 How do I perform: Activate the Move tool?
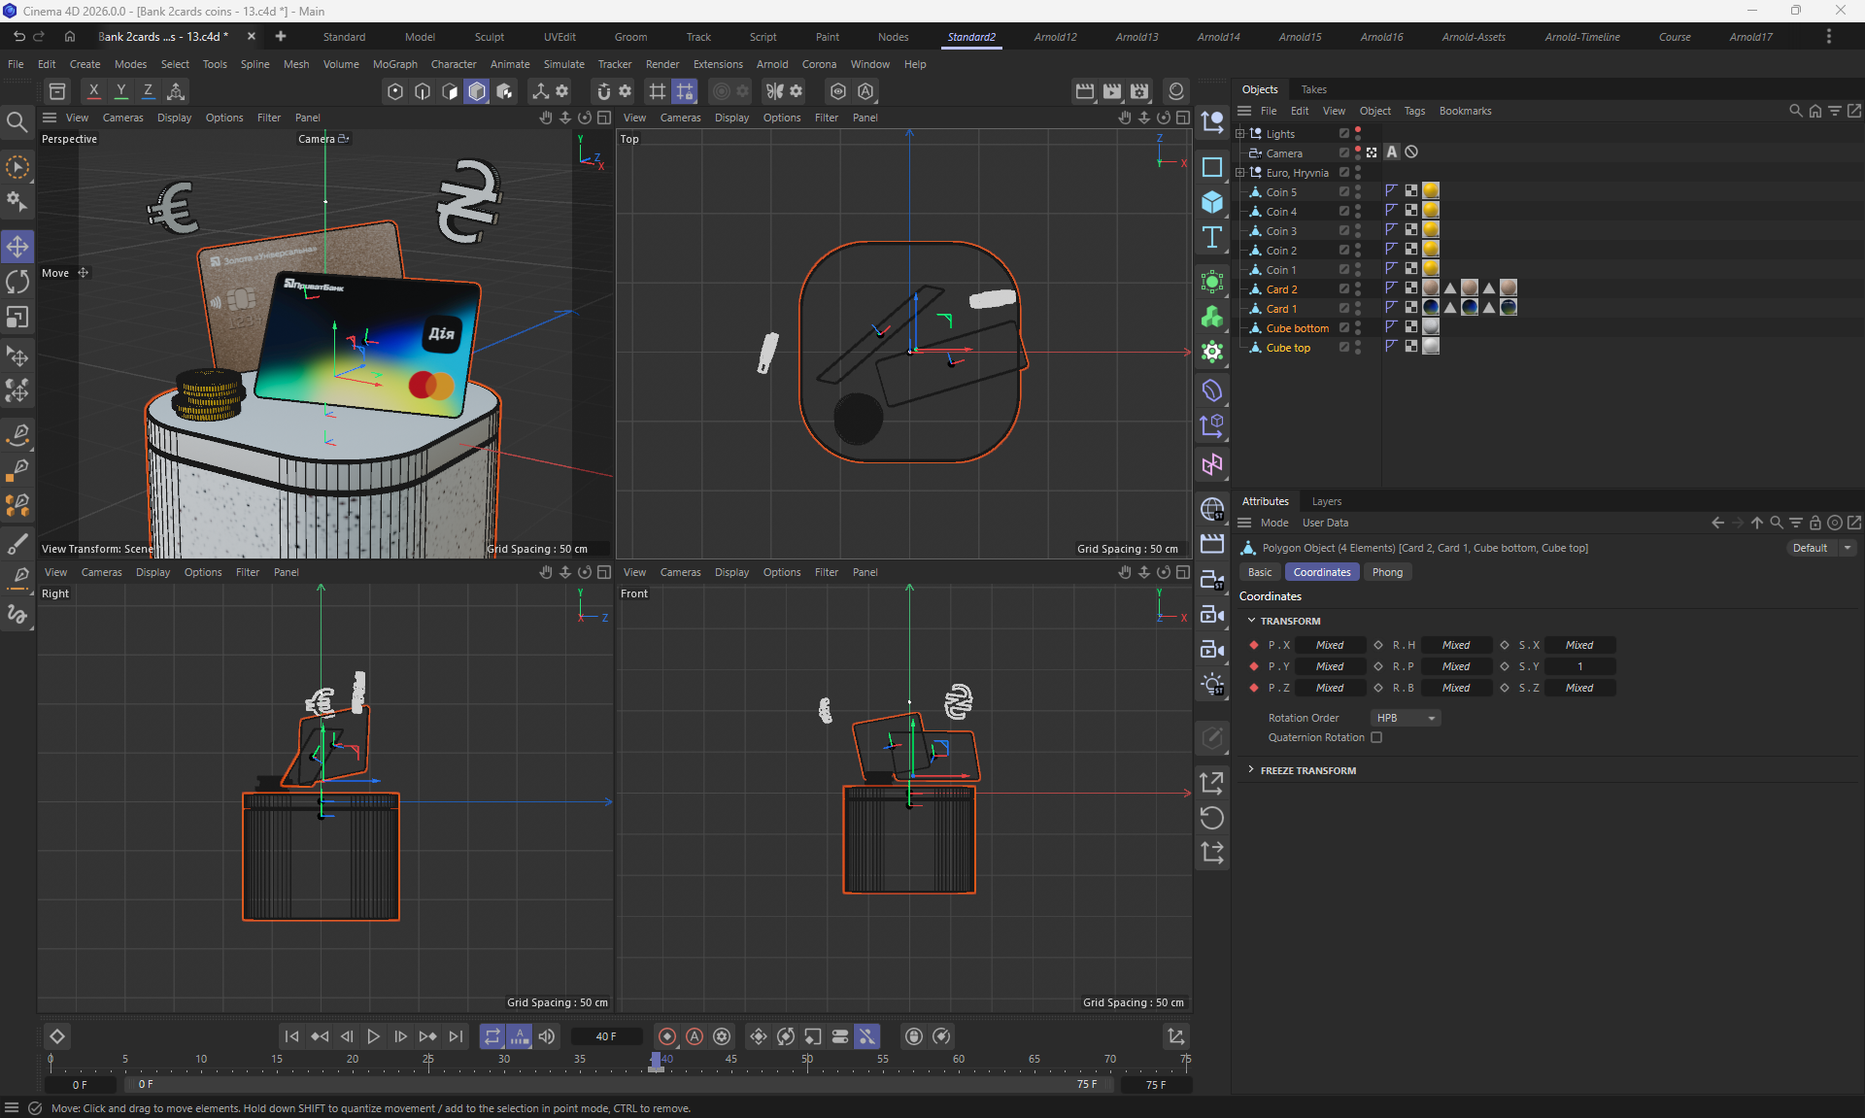[x=17, y=247]
